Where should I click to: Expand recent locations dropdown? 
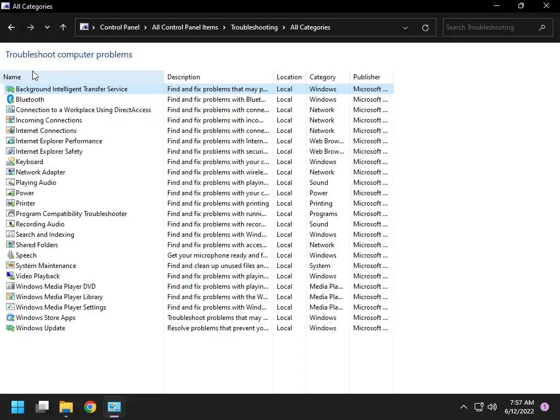pyautogui.click(x=47, y=27)
